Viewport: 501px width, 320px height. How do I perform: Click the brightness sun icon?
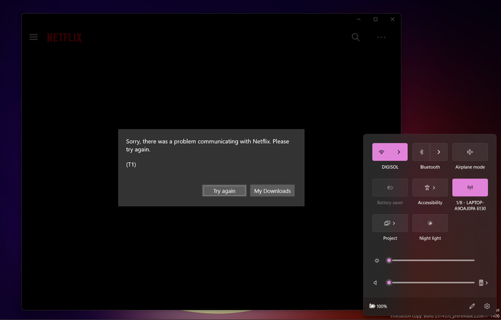(x=377, y=261)
